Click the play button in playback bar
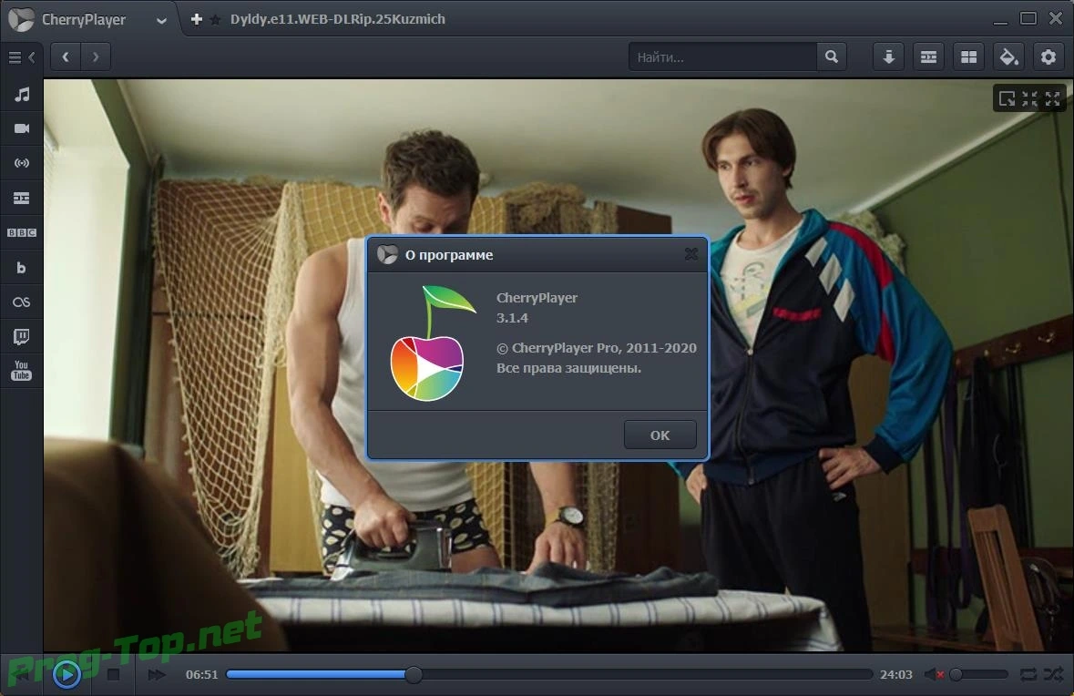The width and height of the screenshot is (1074, 696). (x=66, y=675)
